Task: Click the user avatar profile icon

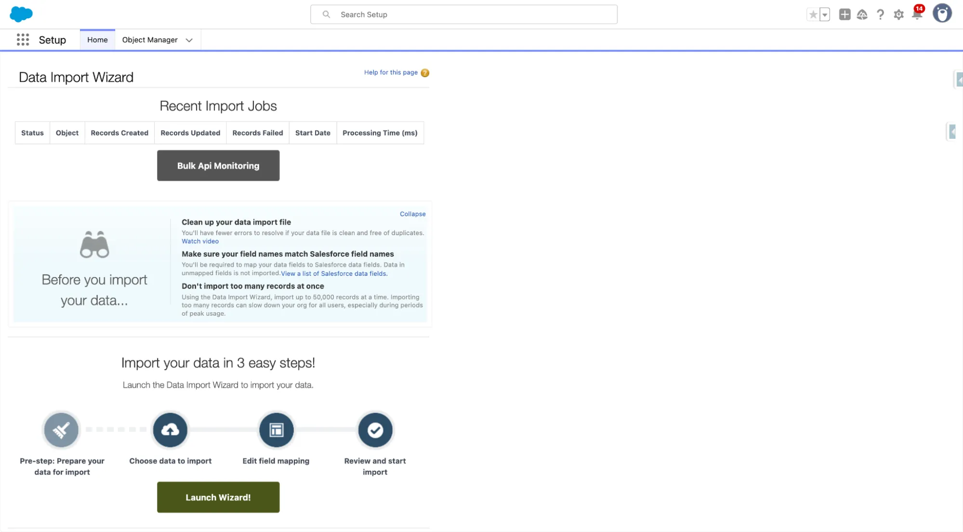Action: 942,13
